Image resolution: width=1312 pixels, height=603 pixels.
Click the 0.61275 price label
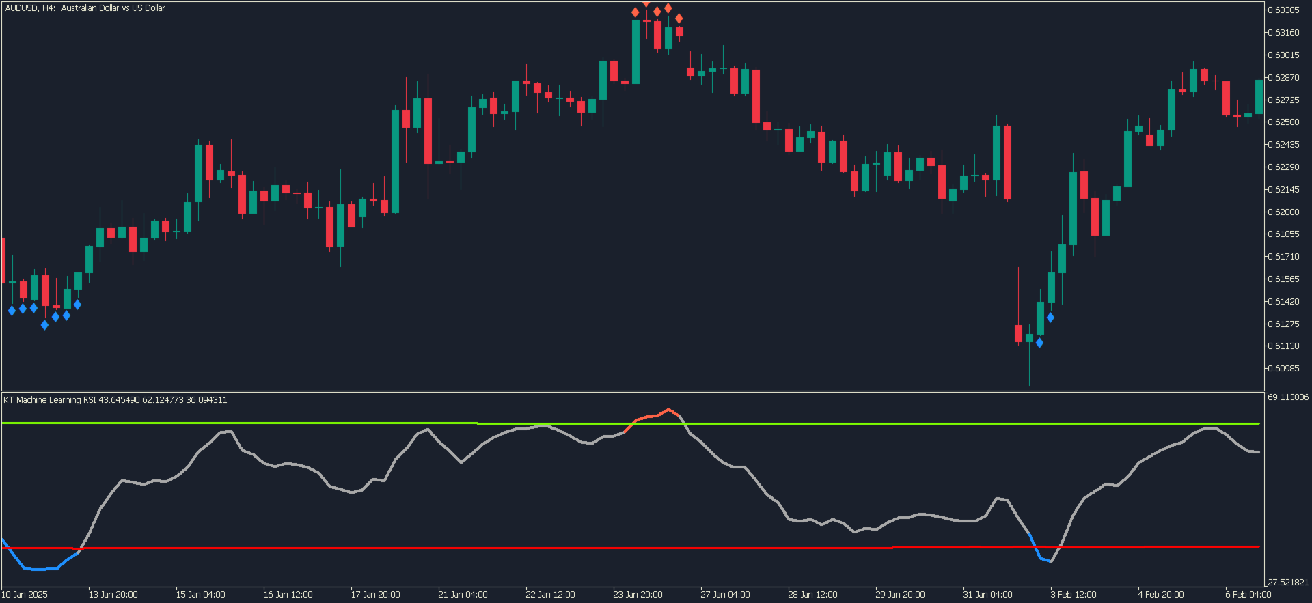[x=1283, y=324]
